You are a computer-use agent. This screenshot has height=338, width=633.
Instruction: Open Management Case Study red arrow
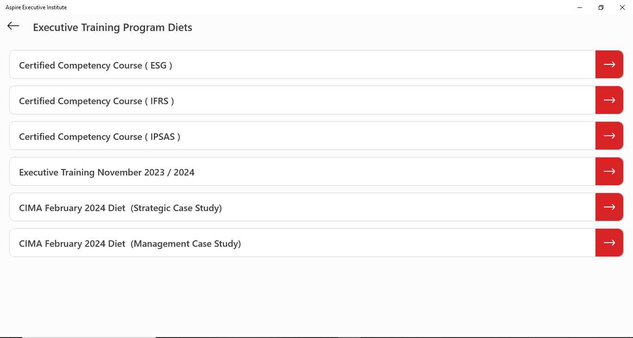[x=609, y=243]
